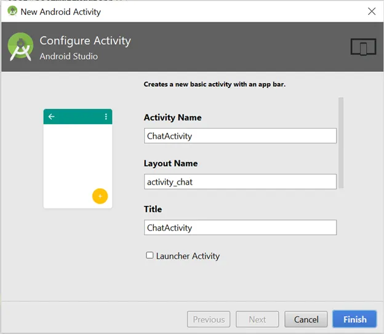Click the back arrow in activity preview
The width and height of the screenshot is (384, 334).
click(52, 116)
